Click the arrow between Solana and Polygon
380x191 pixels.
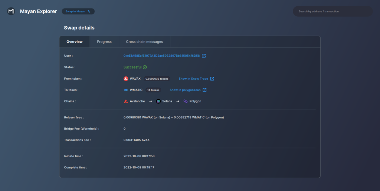click(178, 101)
